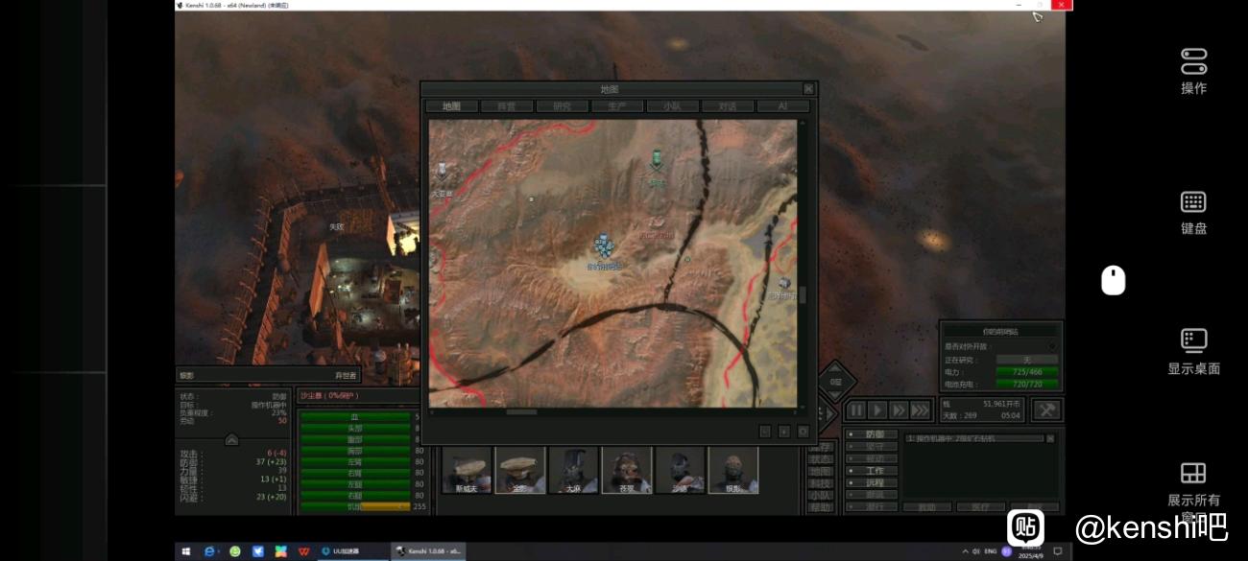Resume normal speed with the play button
1248x561 pixels.
tap(877, 410)
